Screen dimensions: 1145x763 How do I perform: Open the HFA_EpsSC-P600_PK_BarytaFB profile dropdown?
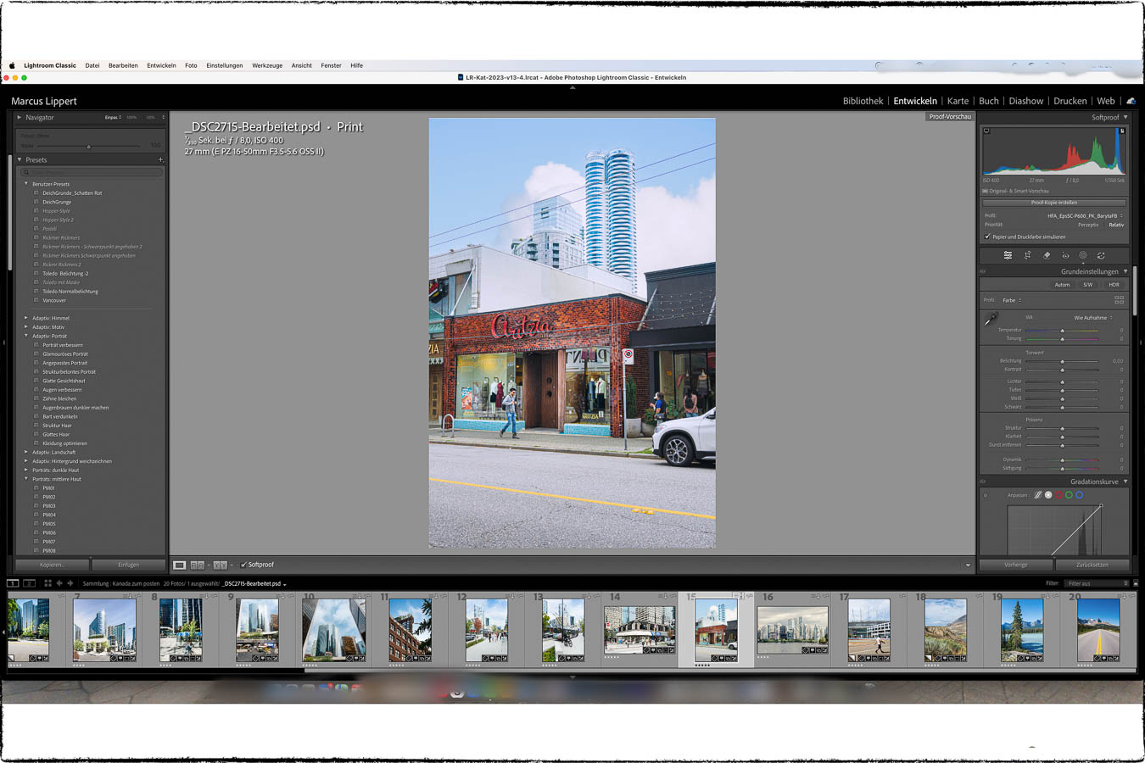tap(1082, 215)
